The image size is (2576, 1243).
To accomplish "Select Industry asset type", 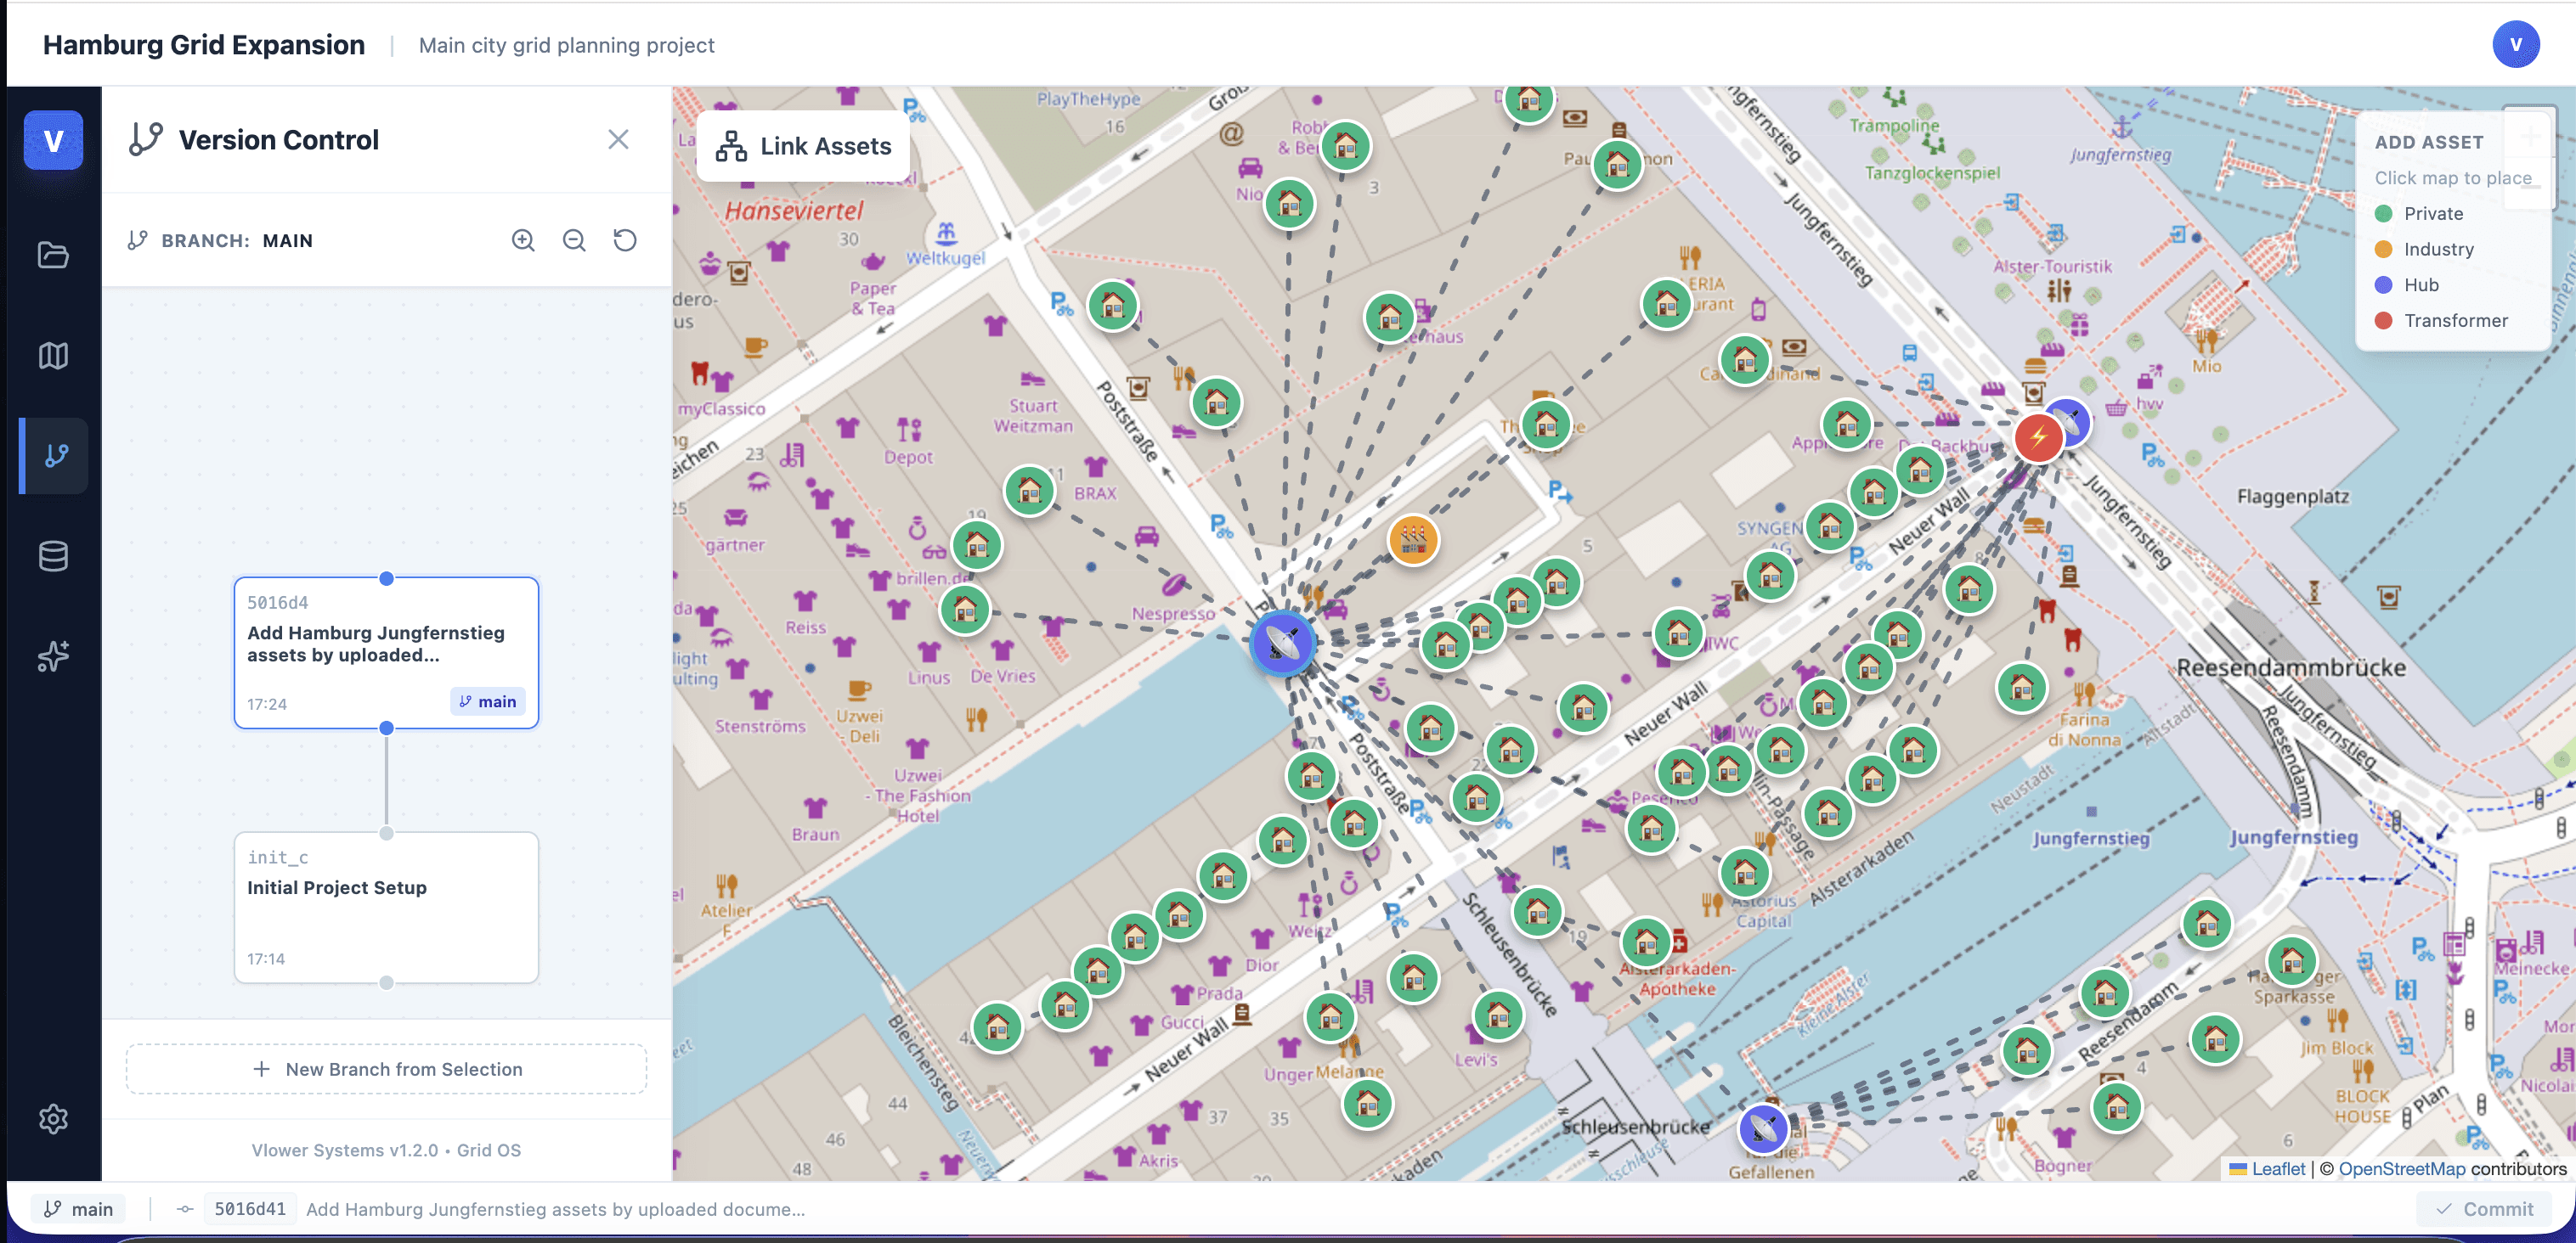I will point(2437,250).
